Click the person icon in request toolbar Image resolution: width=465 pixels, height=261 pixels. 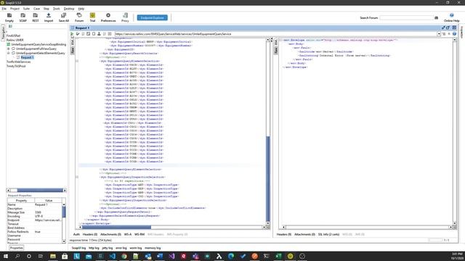click(99, 34)
